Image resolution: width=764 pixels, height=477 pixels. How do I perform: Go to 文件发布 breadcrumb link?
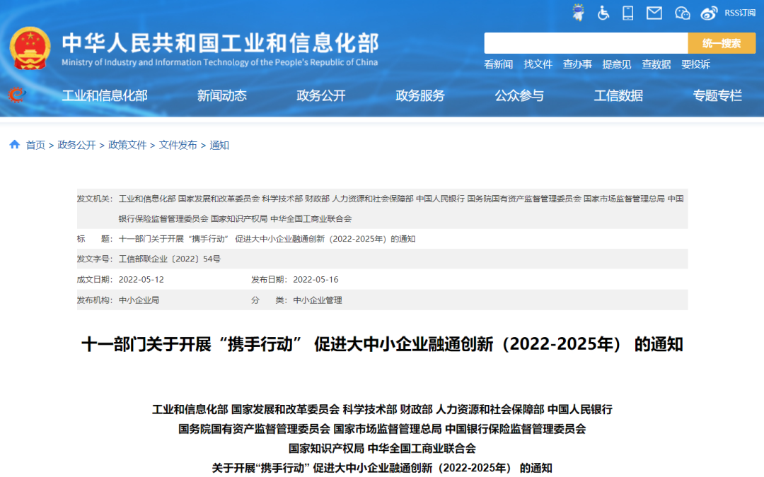tap(178, 145)
